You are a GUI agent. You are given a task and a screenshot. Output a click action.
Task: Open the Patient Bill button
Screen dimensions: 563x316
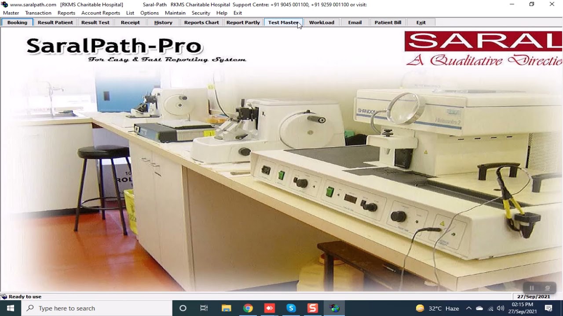pyautogui.click(x=388, y=22)
